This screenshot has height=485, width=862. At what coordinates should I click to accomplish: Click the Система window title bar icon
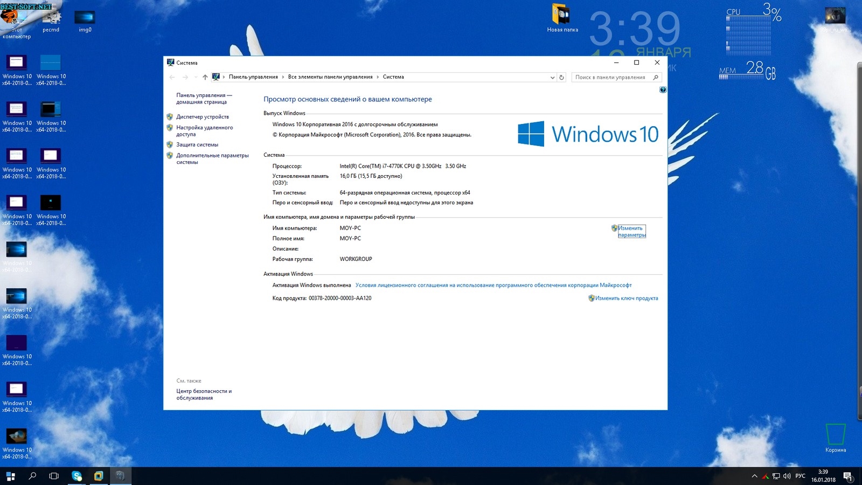(x=171, y=63)
